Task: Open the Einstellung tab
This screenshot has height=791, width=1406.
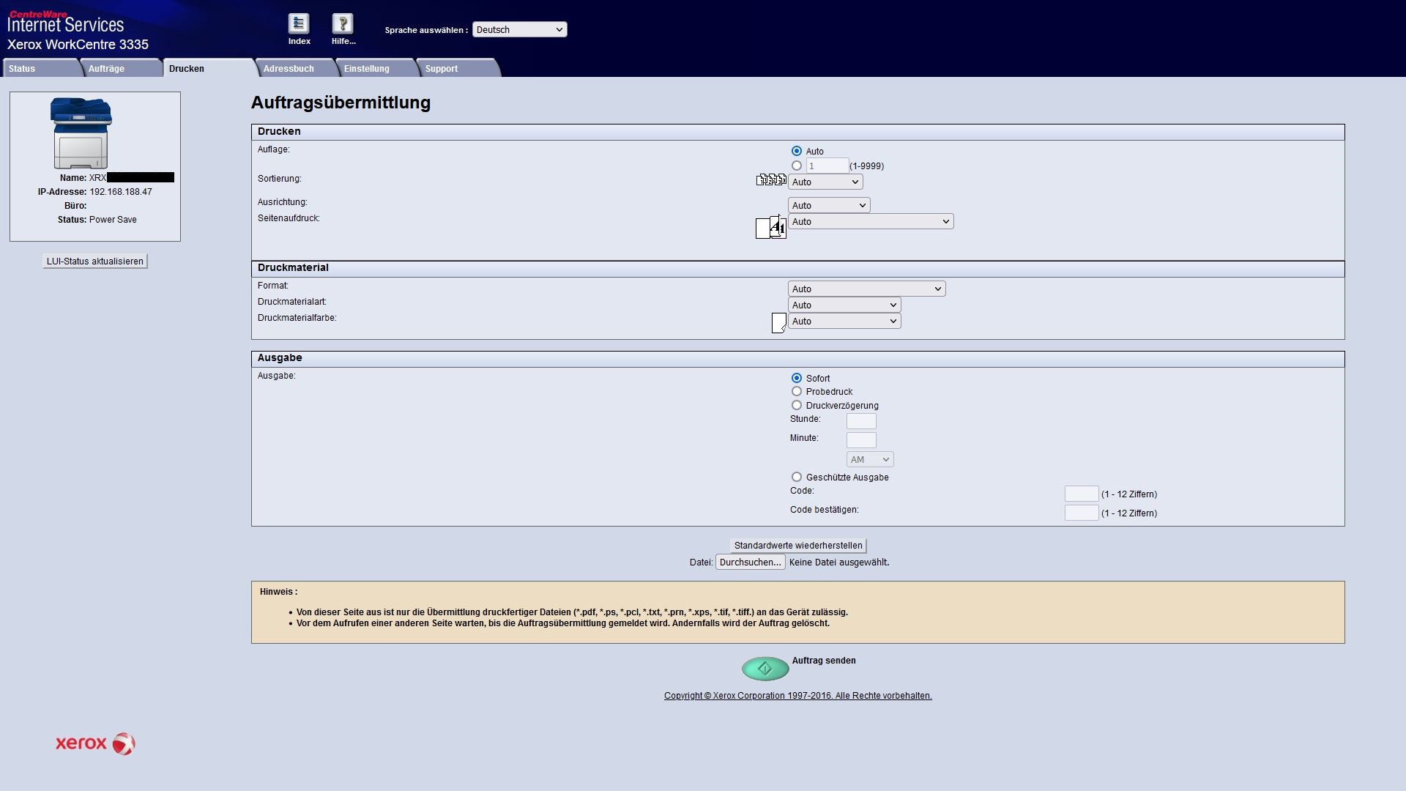Action: [x=367, y=69]
